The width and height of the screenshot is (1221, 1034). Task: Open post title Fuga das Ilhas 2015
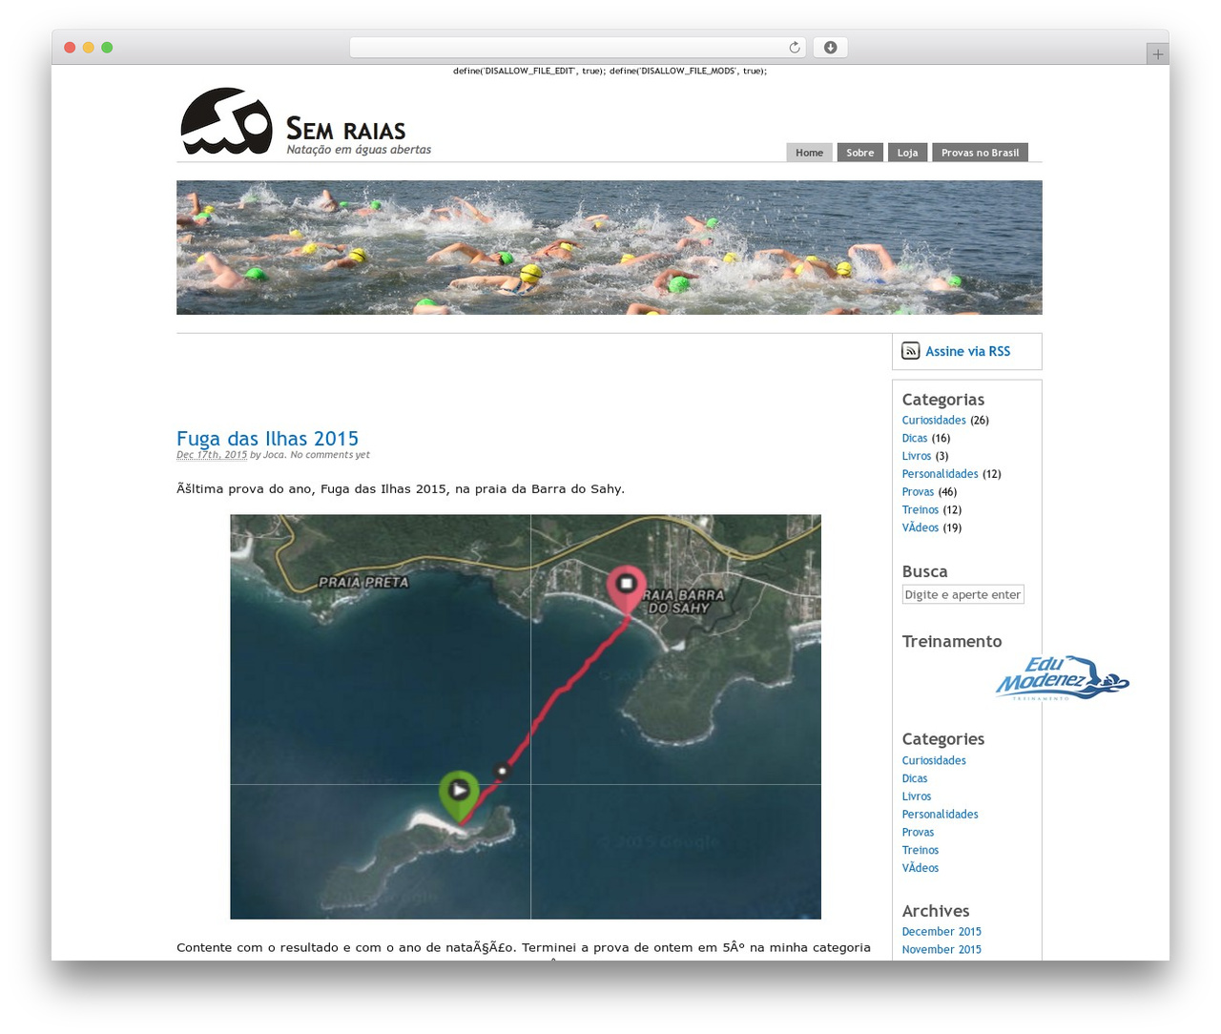click(267, 439)
